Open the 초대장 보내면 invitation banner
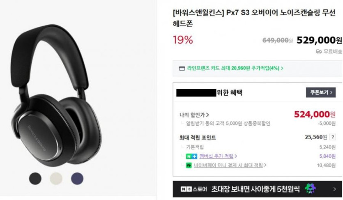Screen dimensions: 343x200 257,189
